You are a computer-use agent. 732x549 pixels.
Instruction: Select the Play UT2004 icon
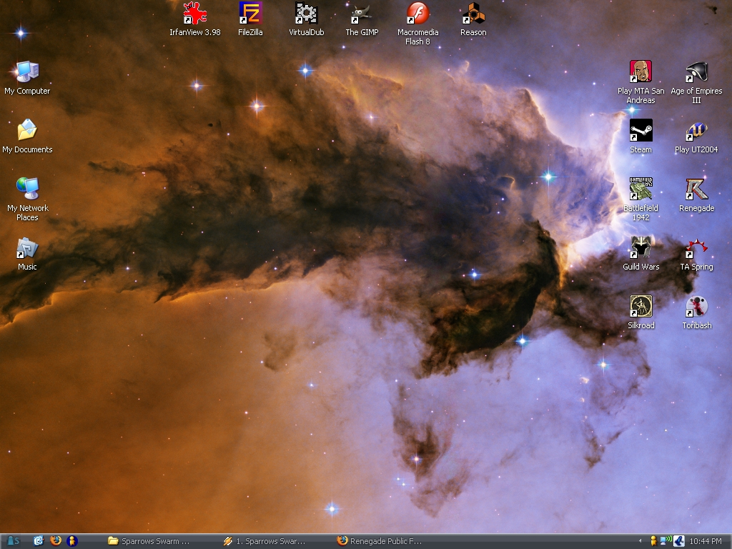pyautogui.click(x=696, y=131)
